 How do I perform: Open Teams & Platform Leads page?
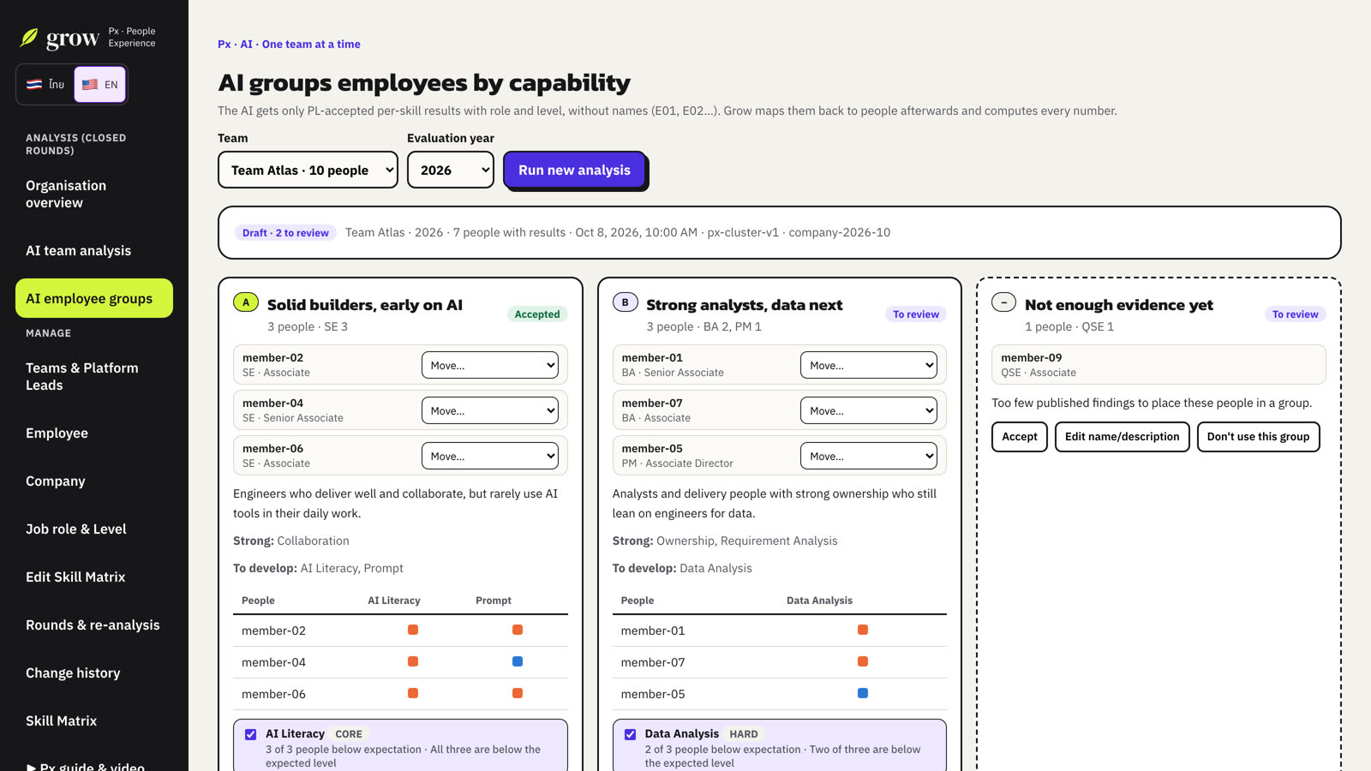(x=94, y=376)
